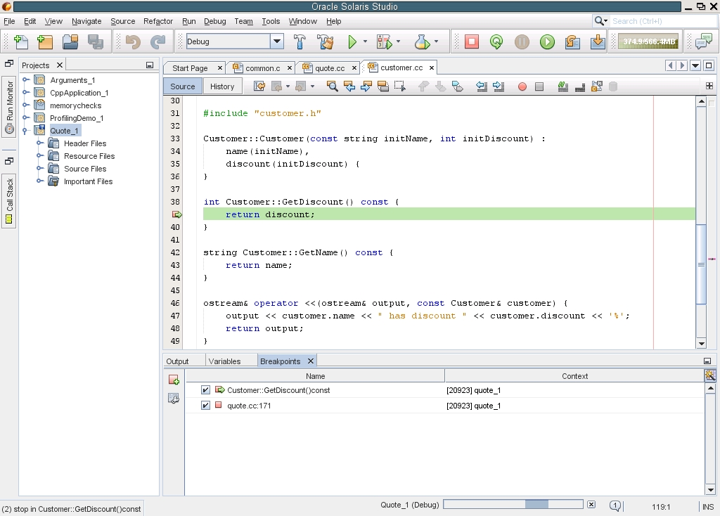Expand the Arguments_1 project node

(26, 80)
